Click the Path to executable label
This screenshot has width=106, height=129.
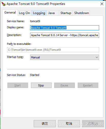point(19,44)
